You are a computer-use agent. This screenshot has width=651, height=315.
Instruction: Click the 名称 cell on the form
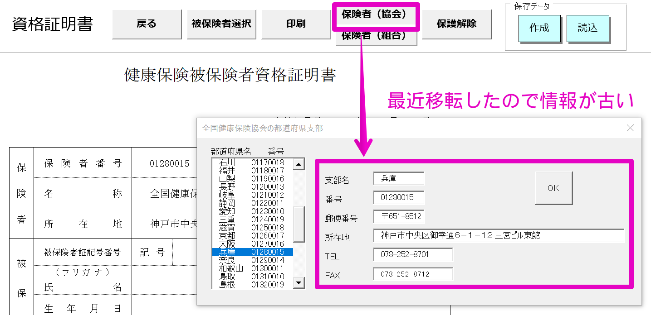click(x=164, y=193)
